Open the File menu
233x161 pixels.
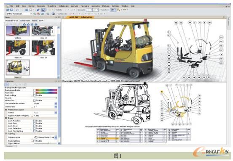click(12, 6)
